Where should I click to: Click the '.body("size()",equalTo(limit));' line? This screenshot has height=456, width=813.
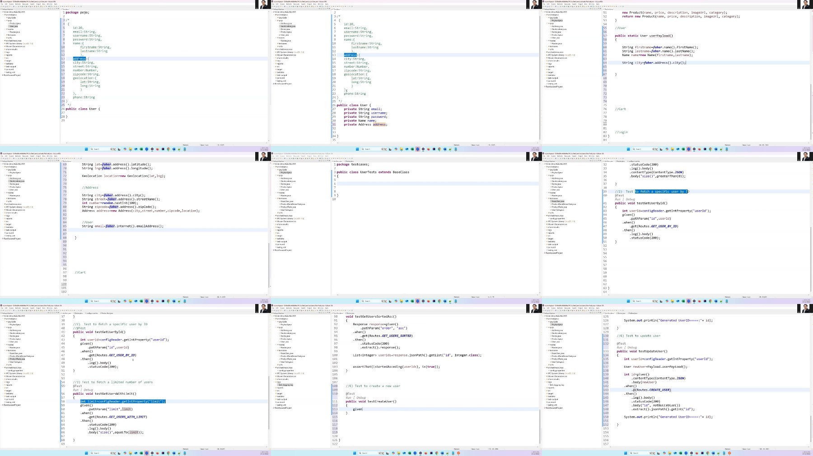pyautogui.click(x=116, y=432)
